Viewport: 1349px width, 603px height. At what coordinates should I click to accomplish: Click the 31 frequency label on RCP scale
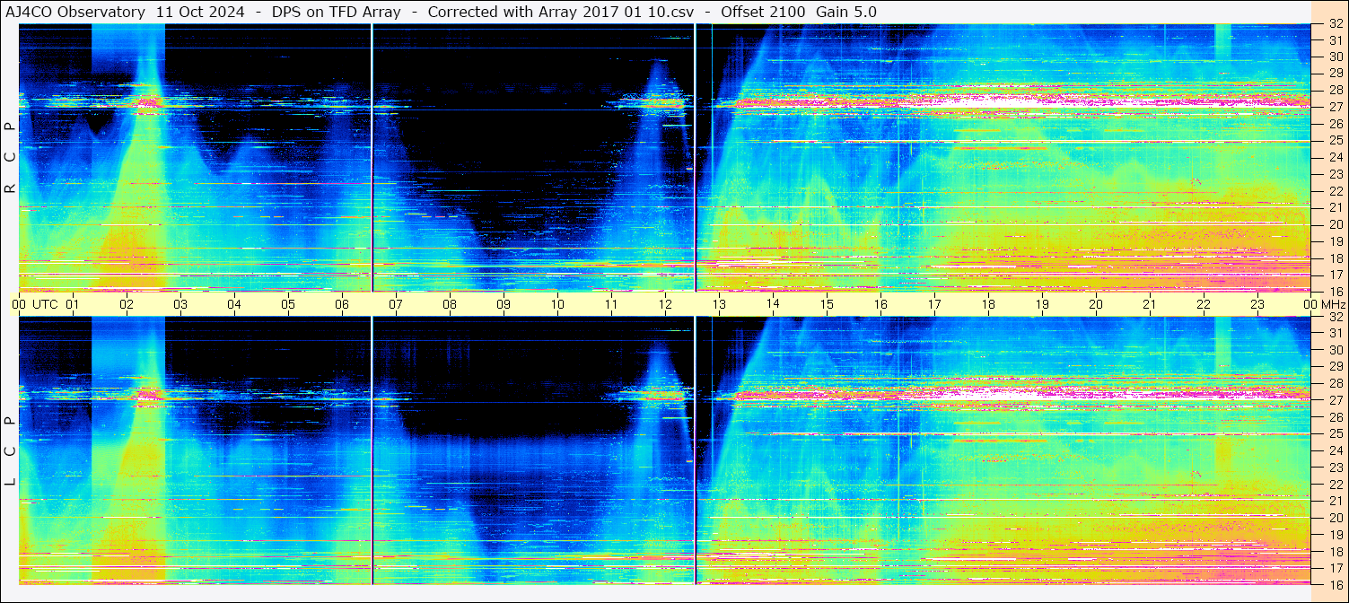(x=1336, y=40)
